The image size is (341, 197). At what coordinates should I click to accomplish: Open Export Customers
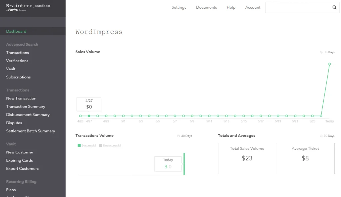[22, 168]
